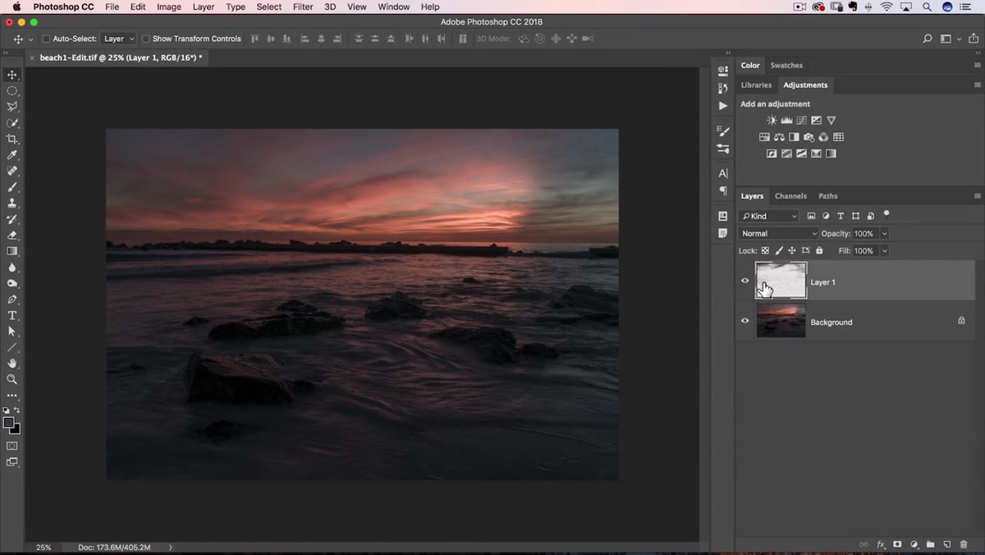Add a Color Balance adjustment
The height and width of the screenshot is (555, 985).
click(x=779, y=137)
